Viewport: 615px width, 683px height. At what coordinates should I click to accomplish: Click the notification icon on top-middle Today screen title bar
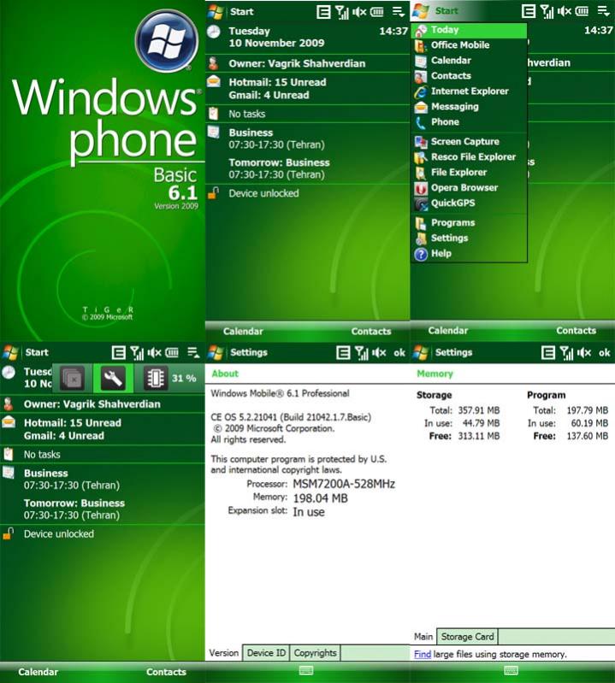pos(323,12)
